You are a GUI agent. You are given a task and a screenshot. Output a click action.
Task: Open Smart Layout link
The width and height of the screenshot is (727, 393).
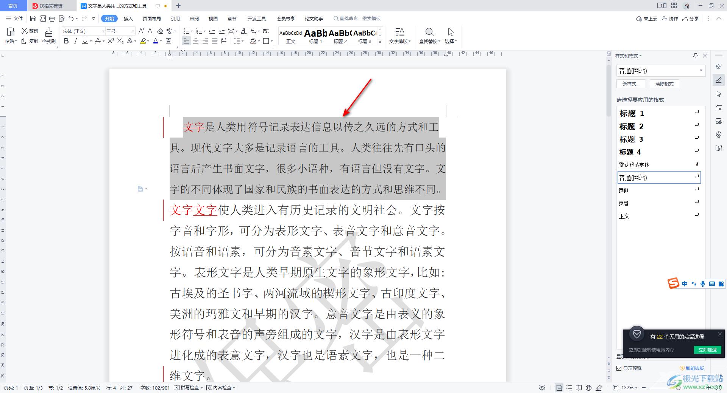tap(692, 368)
